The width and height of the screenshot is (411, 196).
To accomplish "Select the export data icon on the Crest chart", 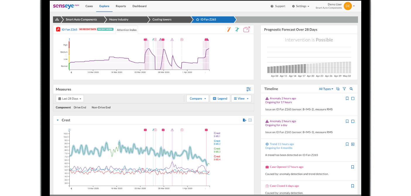I will 245,120.
